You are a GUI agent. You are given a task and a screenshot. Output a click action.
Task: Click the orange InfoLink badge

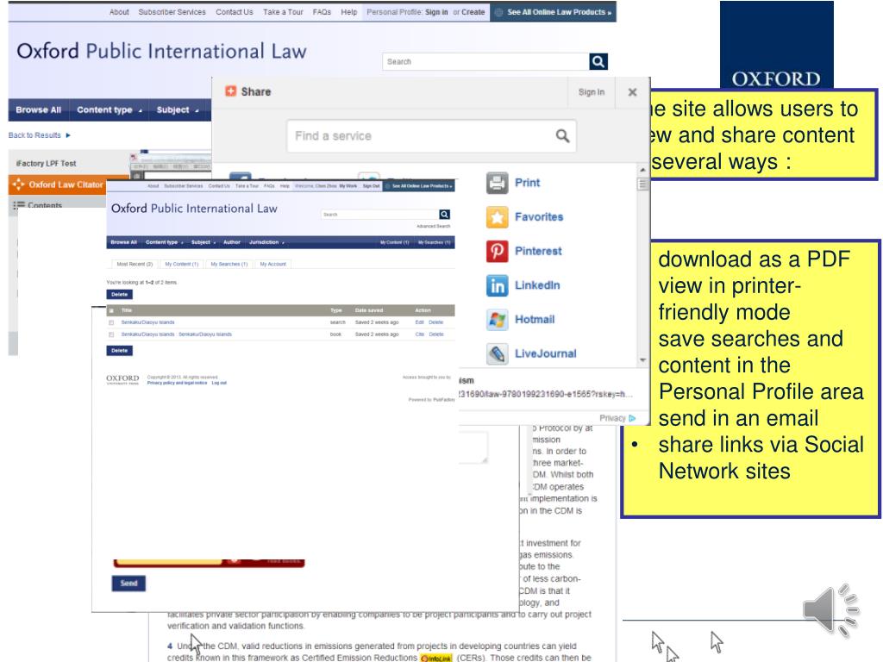(435, 658)
